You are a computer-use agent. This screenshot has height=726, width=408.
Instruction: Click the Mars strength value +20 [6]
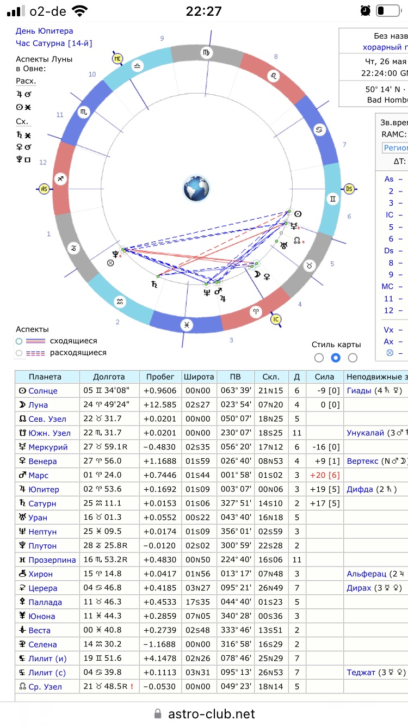click(325, 476)
